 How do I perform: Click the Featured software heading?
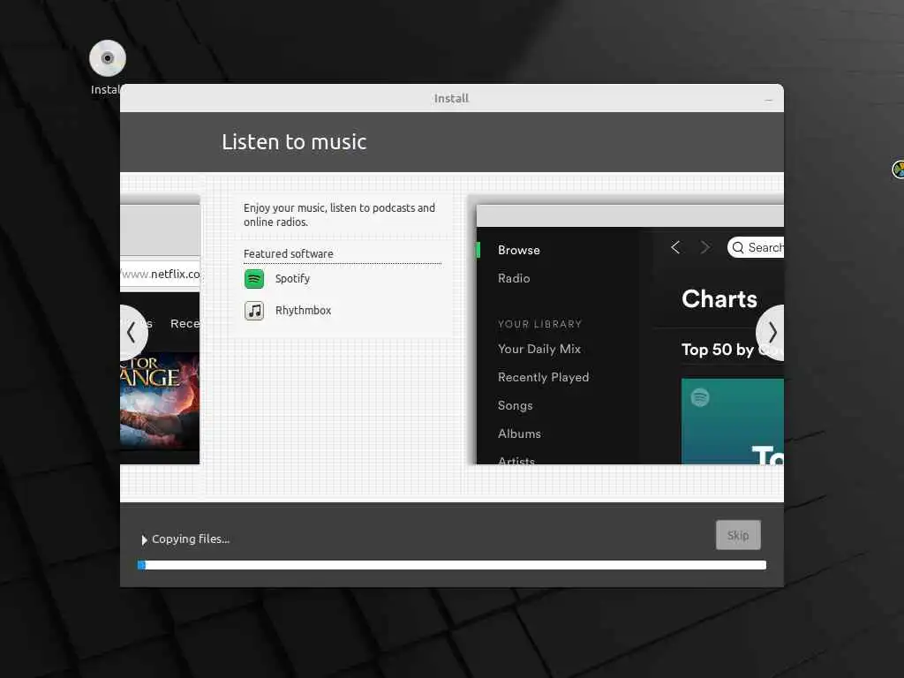click(x=289, y=253)
